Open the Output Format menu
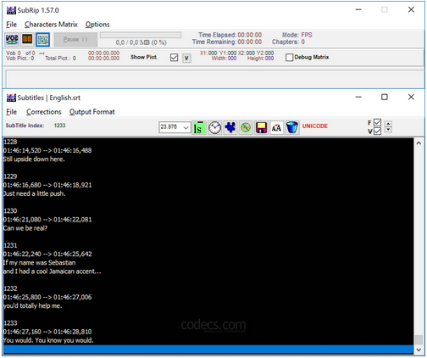Viewport: 427px width, 358px height. pyautogui.click(x=92, y=112)
